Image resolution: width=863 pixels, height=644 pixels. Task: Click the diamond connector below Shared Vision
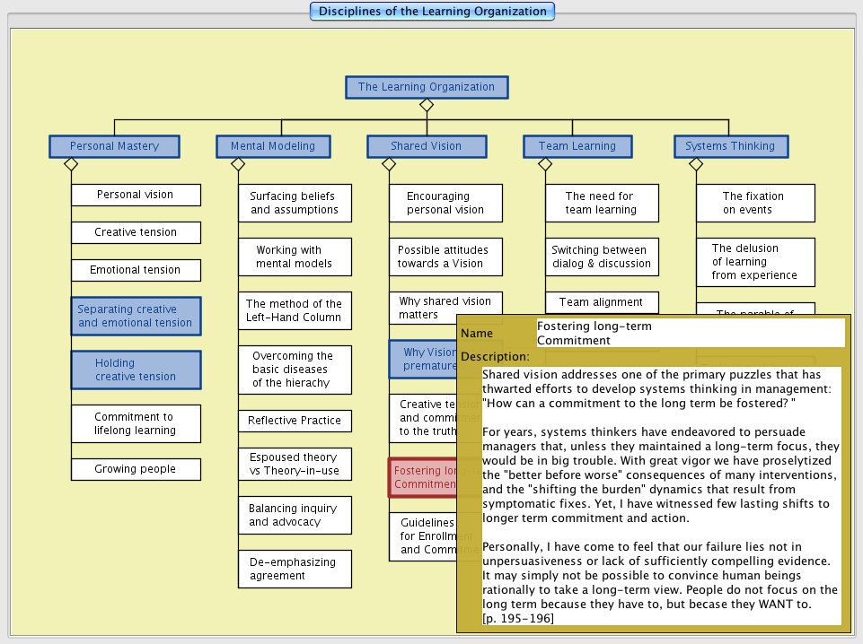[x=389, y=164]
